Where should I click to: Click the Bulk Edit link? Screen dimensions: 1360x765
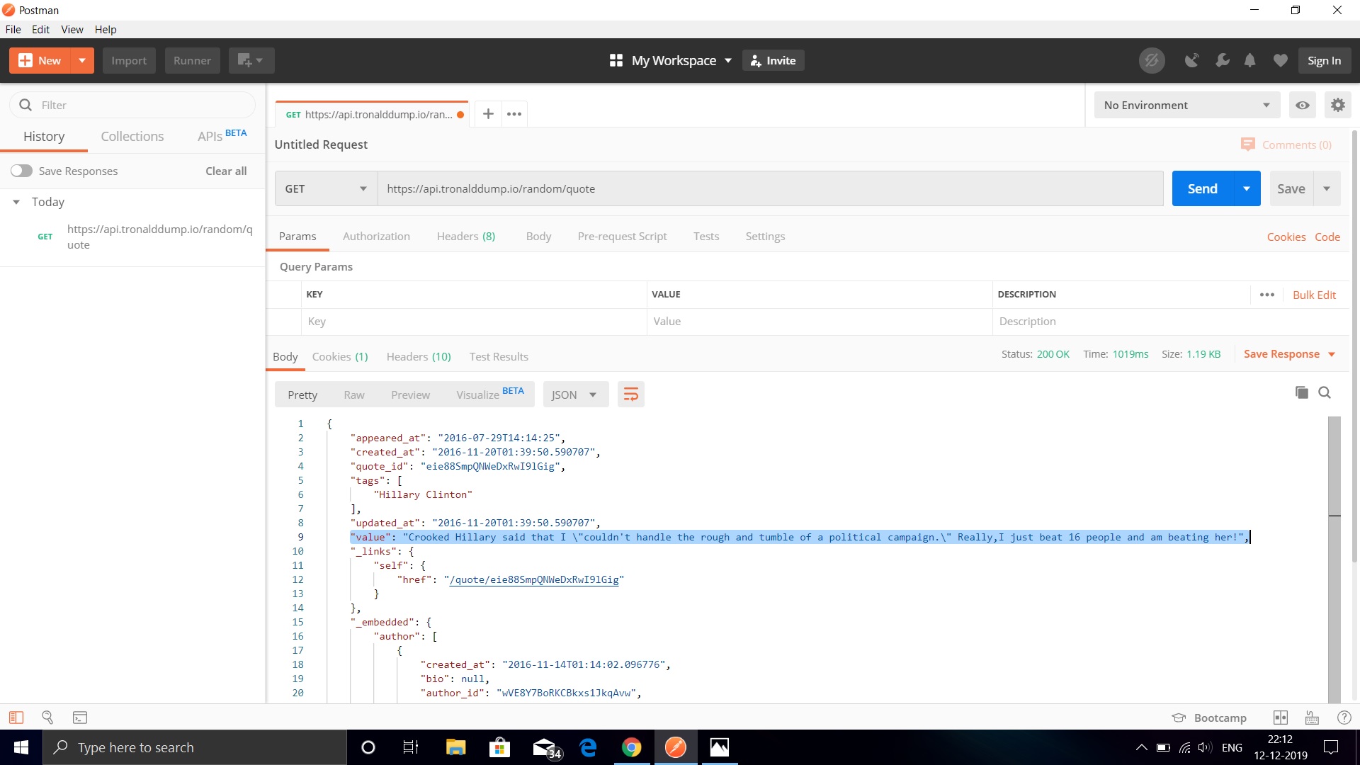point(1314,295)
